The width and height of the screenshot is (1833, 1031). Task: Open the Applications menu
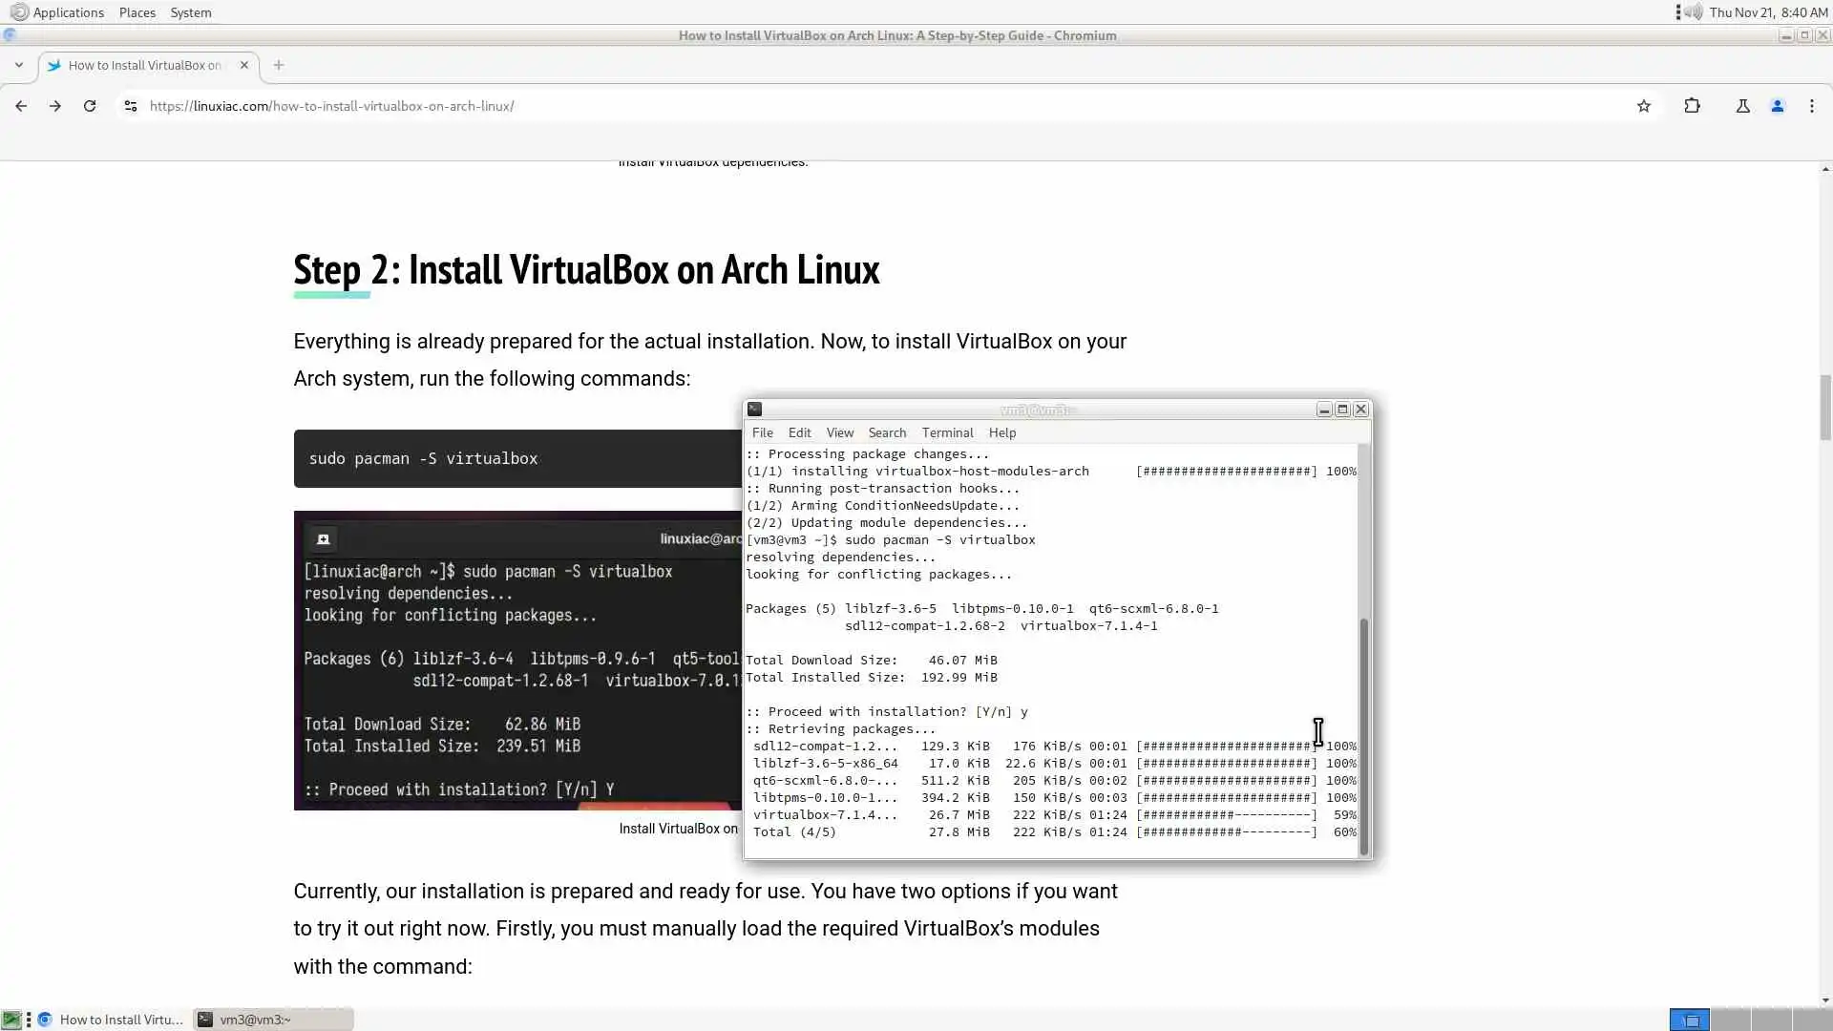(67, 12)
